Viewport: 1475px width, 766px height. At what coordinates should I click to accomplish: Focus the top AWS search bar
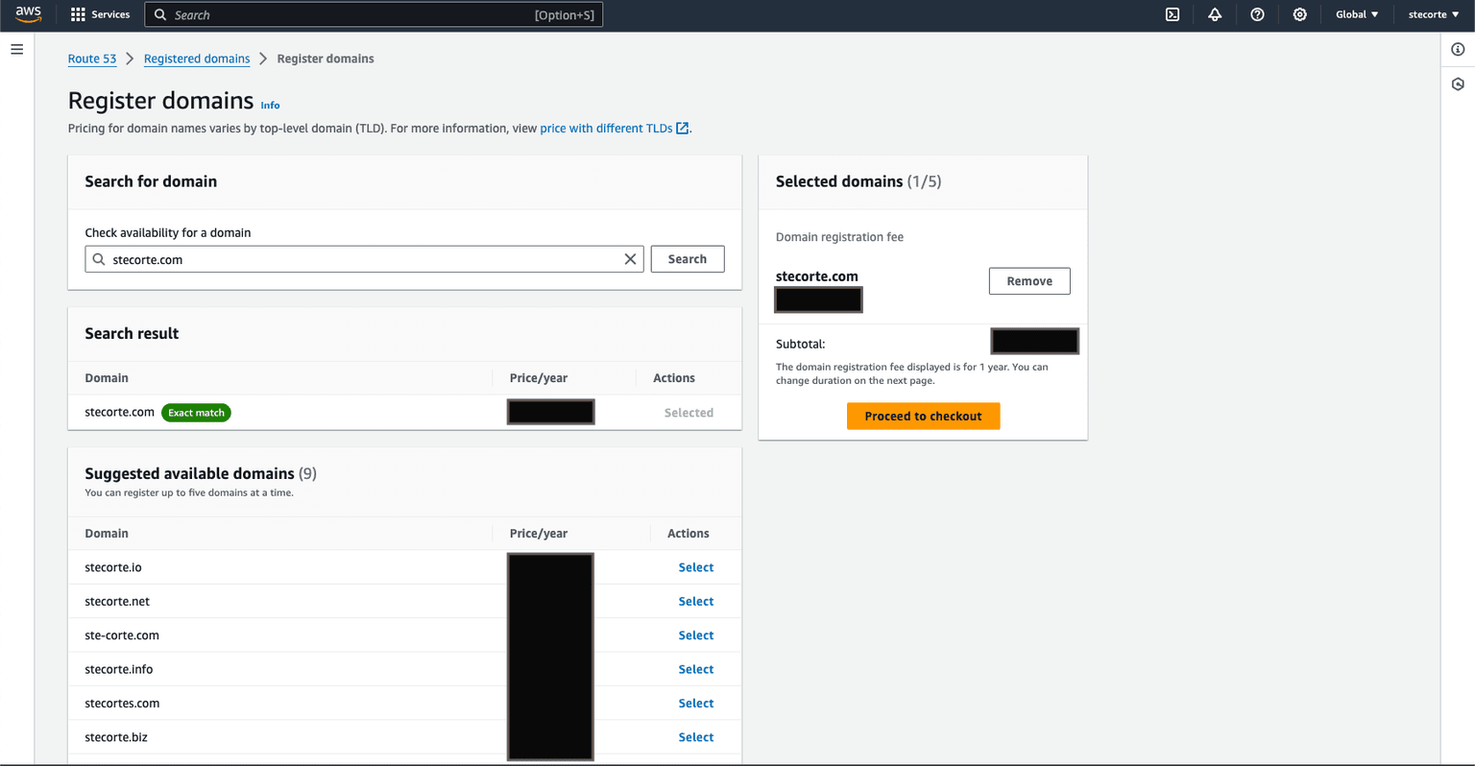(374, 14)
